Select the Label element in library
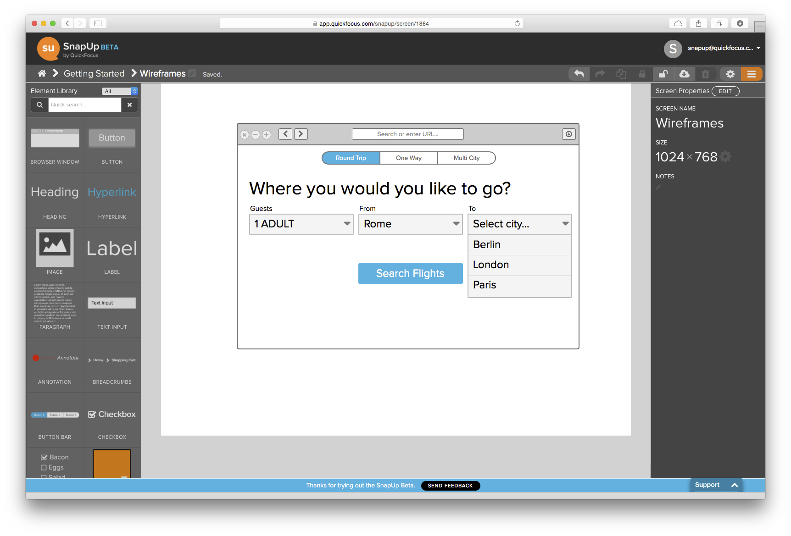791x536 pixels. [x=112, y=255]
